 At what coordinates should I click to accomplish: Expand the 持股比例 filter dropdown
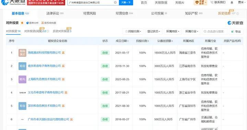[133, 31]
